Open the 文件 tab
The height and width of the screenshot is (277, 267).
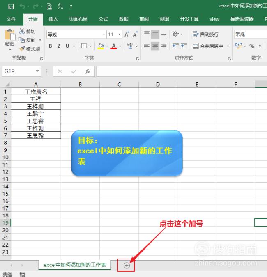pos(11,19)
